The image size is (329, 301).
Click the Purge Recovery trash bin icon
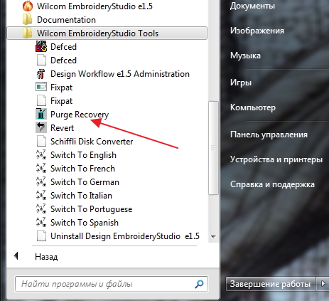point(41,114)
